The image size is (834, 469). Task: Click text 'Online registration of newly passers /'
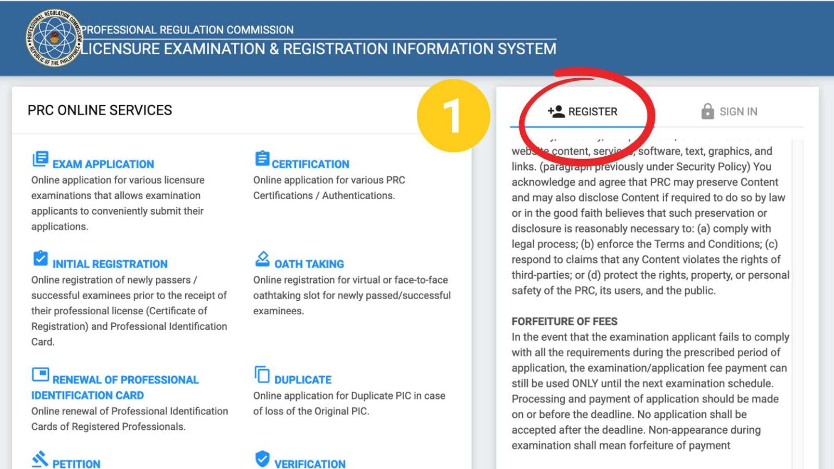114,280
